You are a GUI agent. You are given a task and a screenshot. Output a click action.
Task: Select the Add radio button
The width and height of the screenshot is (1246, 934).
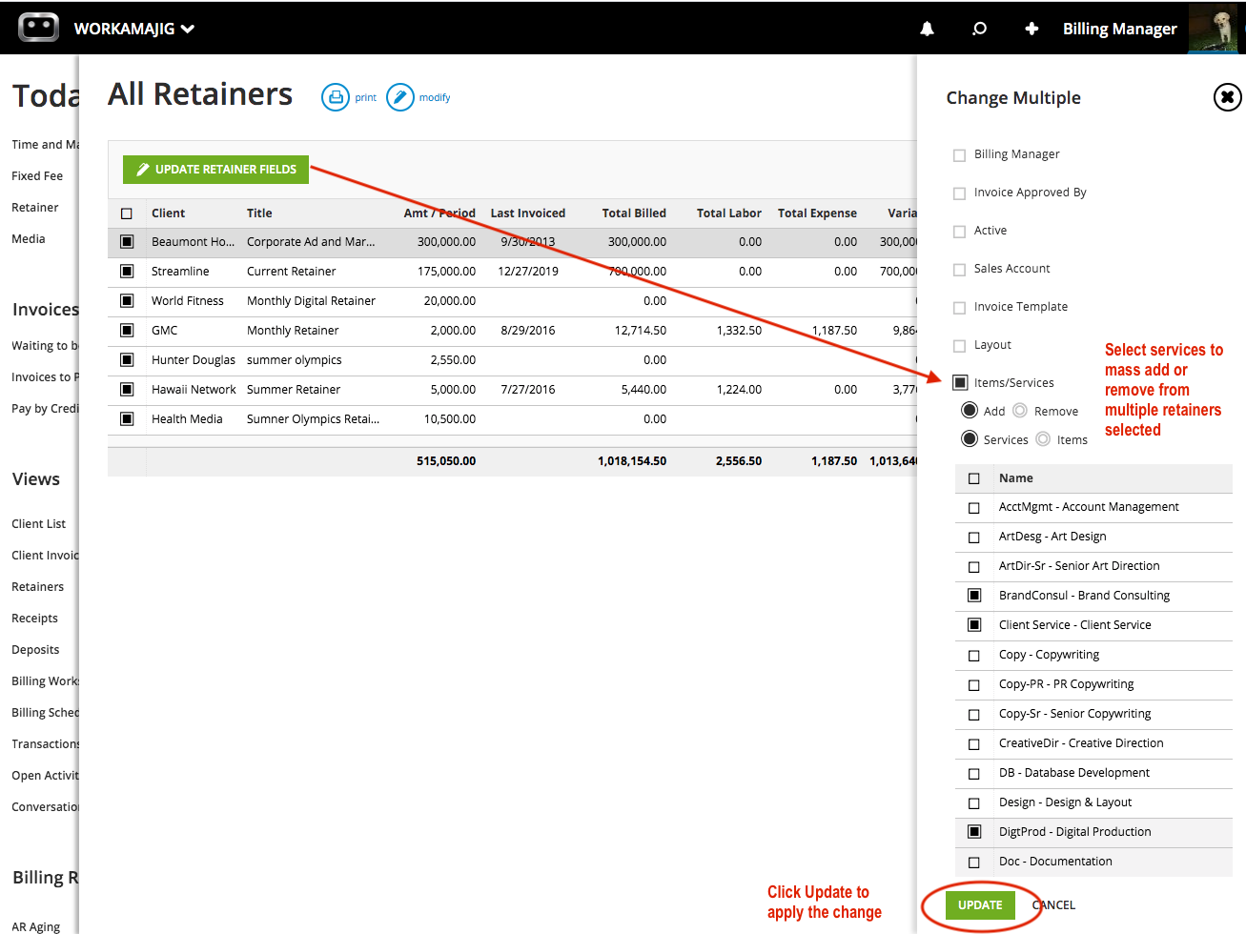pos(970,410)
